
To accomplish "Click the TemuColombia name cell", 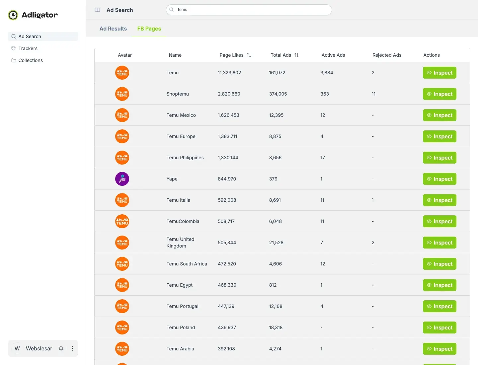I will pyautogui.click(x=183, y=221).
